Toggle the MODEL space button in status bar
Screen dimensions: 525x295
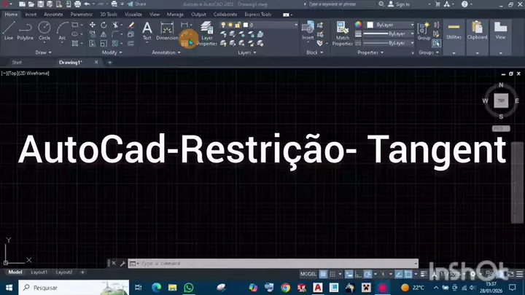point(308,274)
